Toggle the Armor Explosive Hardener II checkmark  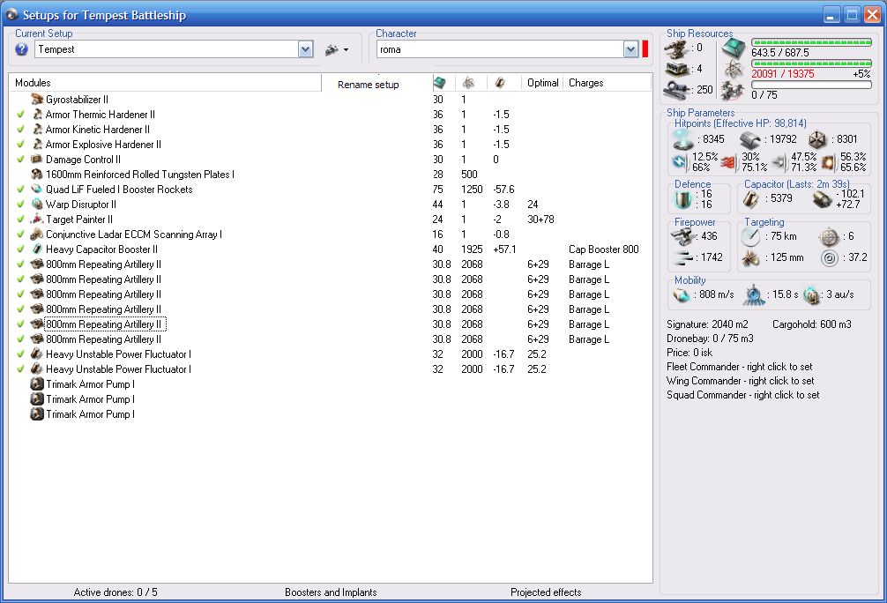(21, 145)
